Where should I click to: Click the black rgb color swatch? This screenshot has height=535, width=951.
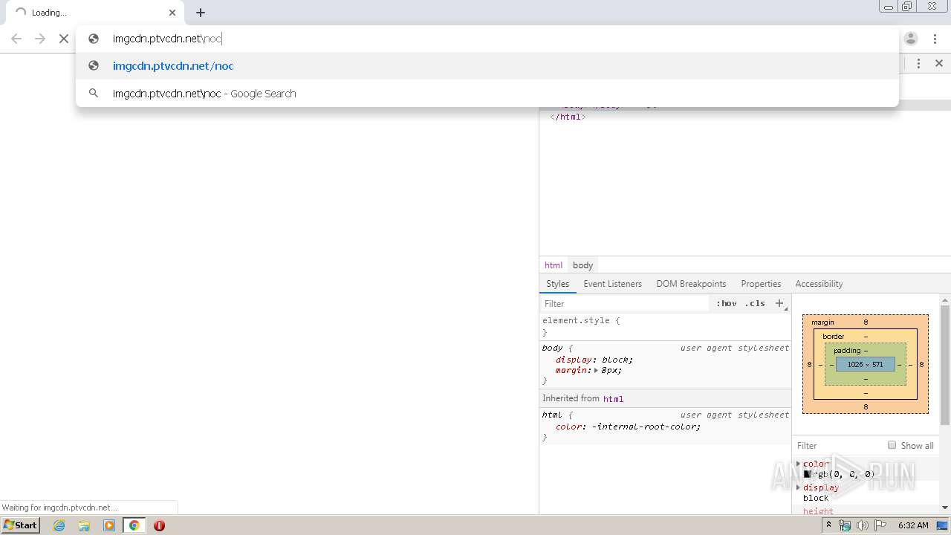tap(807, 474)
